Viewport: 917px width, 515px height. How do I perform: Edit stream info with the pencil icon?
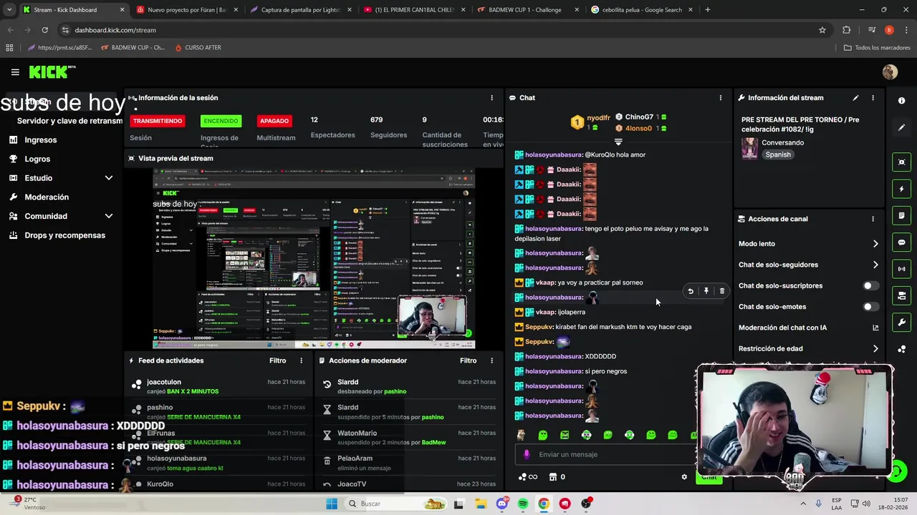click(x=855, y=98)
